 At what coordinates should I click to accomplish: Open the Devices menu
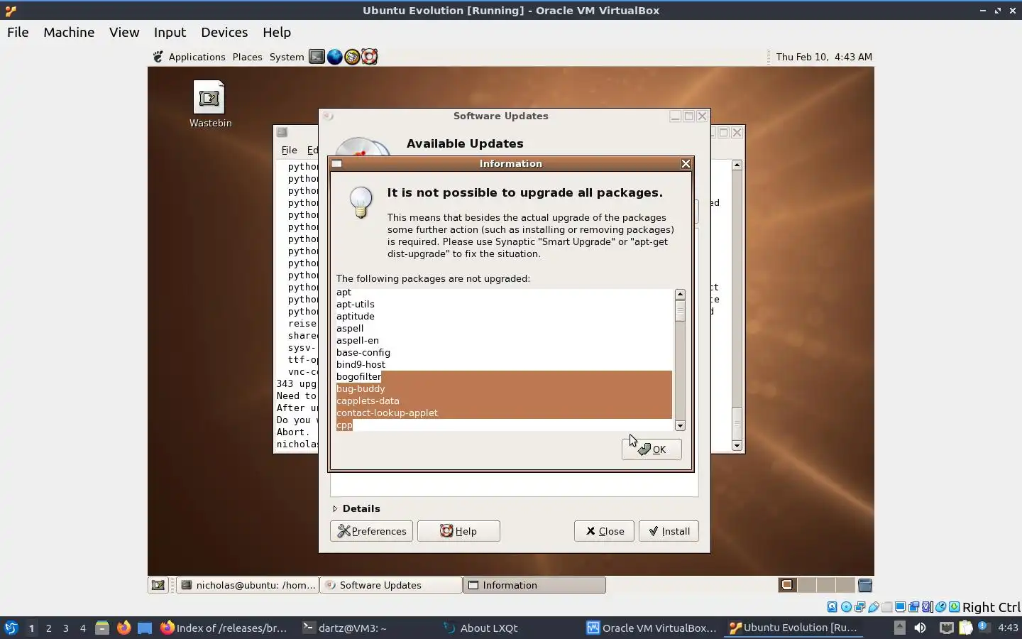click(224, 32)
